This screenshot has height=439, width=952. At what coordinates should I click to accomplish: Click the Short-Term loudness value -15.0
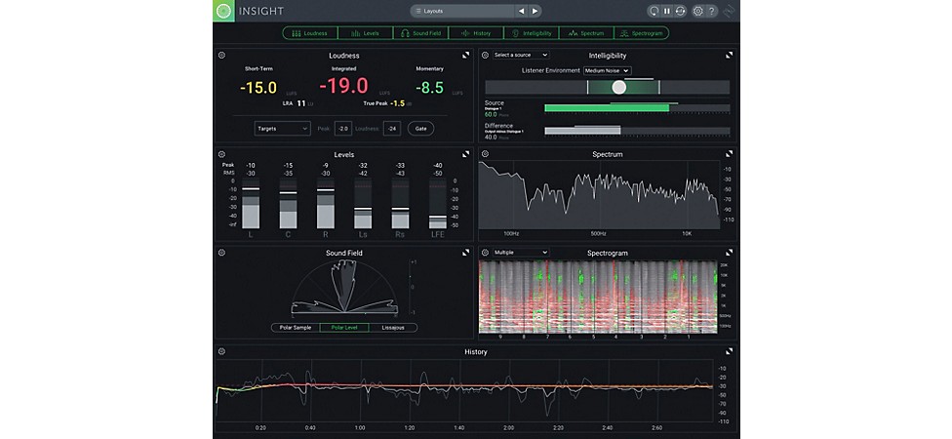(x=258, y=88)
